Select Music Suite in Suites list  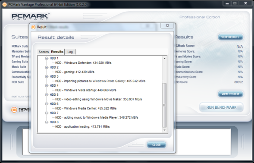coord(19,67)
